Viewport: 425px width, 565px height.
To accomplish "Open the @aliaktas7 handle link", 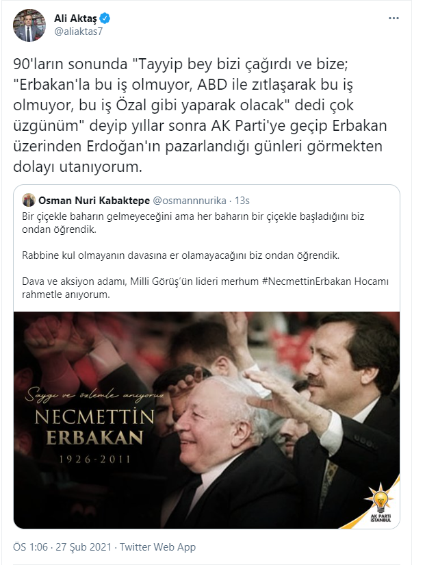I will pyautogui.click(x=78, y=32).
